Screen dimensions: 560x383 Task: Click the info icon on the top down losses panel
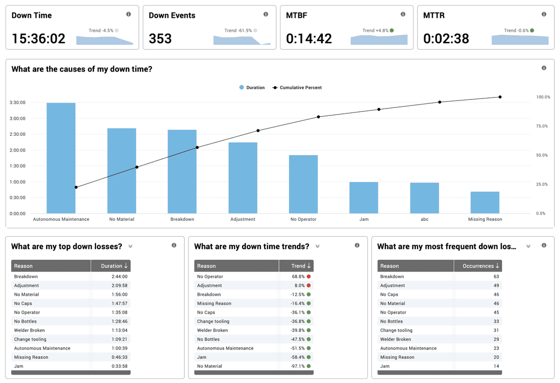174,245
